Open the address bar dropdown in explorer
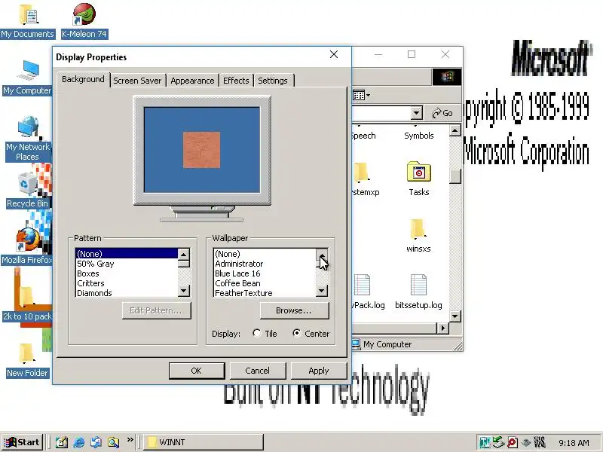Screen dimensions: 603x452 coord(417,113)
